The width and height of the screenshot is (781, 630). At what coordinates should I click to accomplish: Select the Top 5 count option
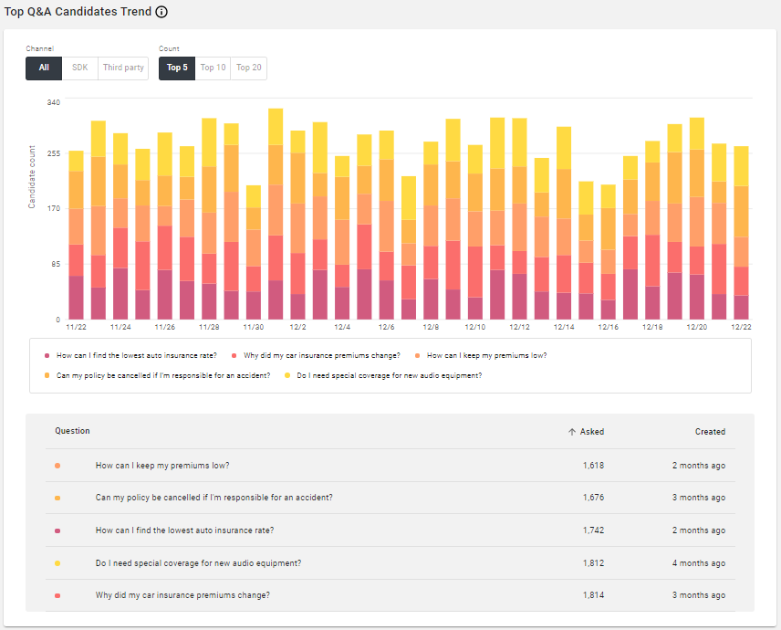[177, 68]
